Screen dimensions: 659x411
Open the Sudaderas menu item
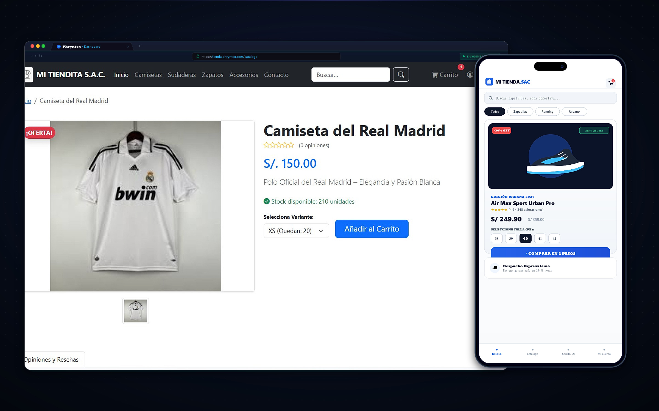pyautogui.click(x=181, y=75)
